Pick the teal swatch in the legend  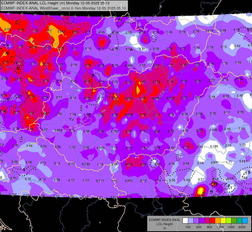[239, 221]
